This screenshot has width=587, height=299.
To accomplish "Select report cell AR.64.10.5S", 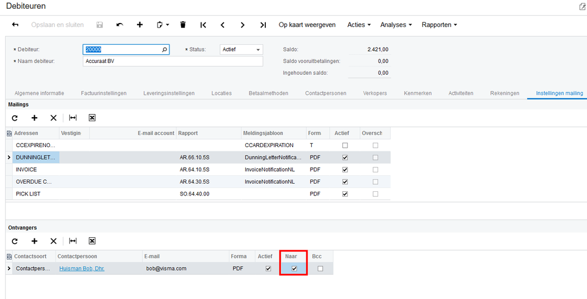I will pyautogui.click(x=209, y=170).
